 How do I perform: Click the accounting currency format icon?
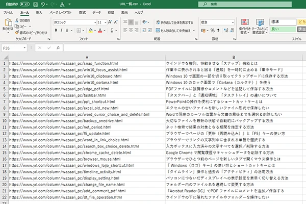[x=203, y=31]
